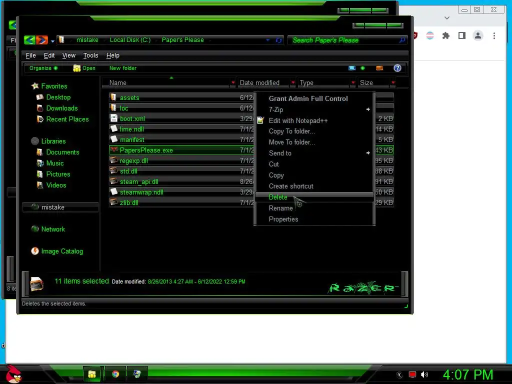
Task: Open the Angry Birds start button
Action: tap(13, 374)
